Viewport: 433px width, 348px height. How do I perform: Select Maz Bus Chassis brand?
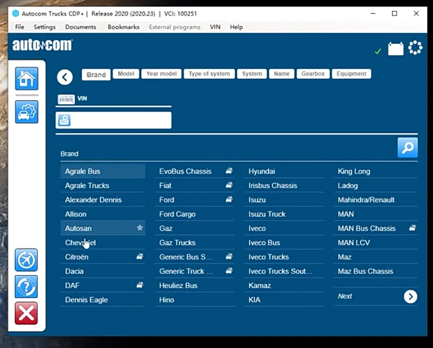click(375, 271)
